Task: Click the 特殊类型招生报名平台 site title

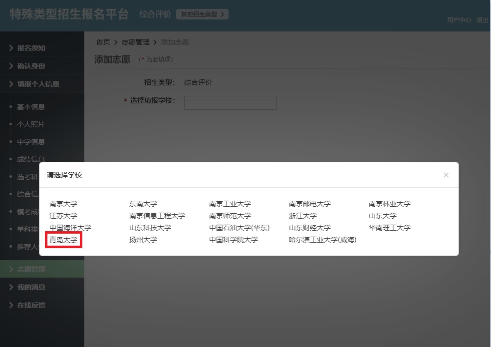Action: click(x=69, y=14)
